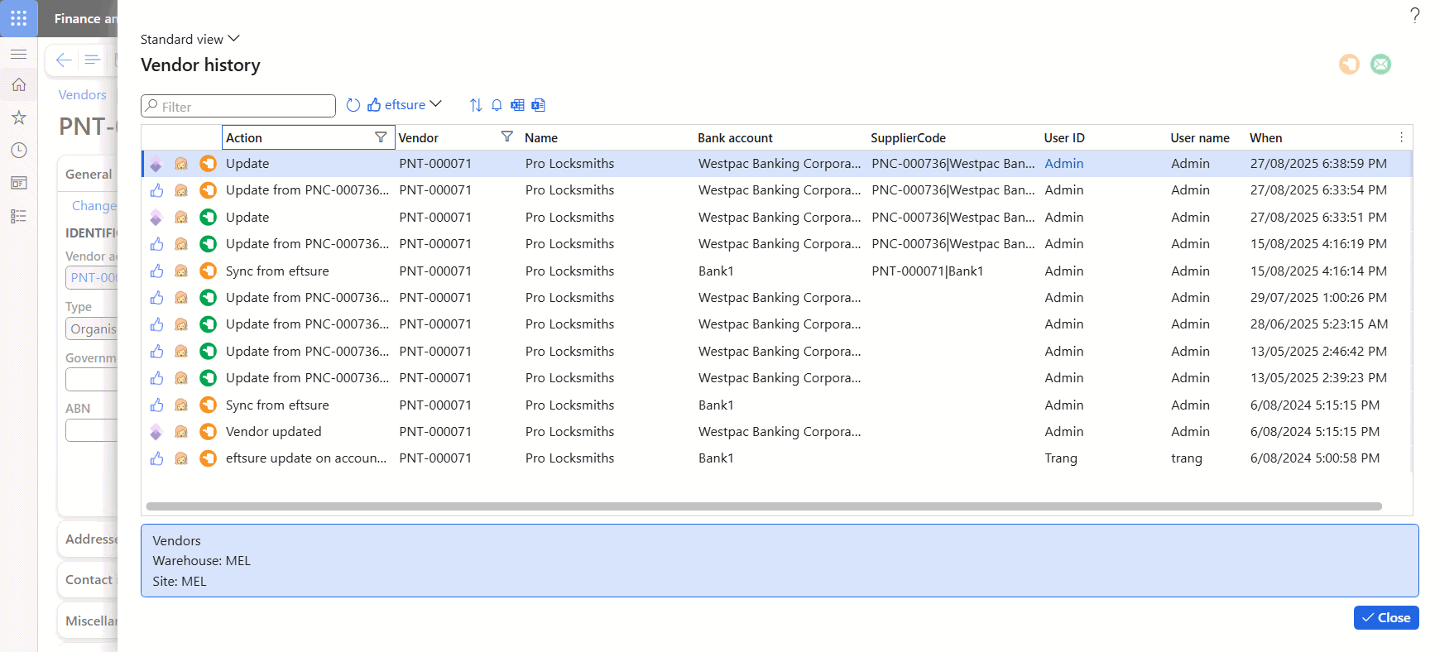Click the Change link under General

[94, 206]
